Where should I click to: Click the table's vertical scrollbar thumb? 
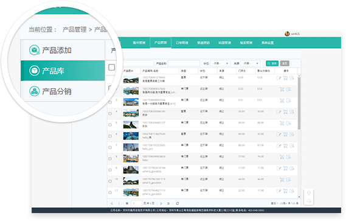coord(299,103)
